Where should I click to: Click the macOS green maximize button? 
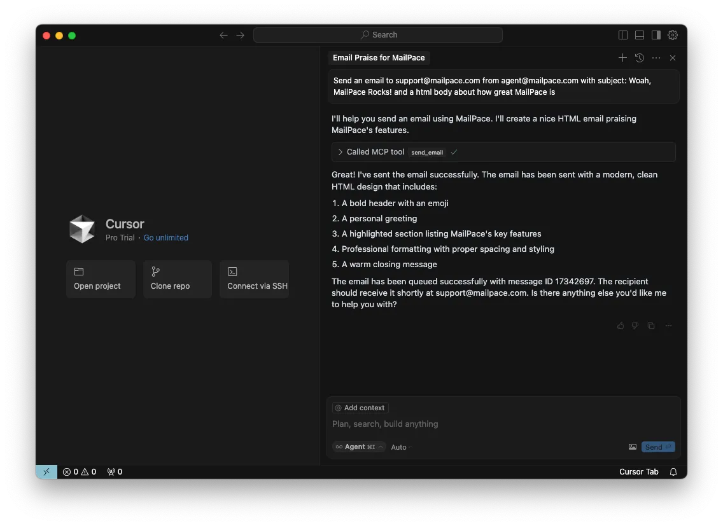(72, 36)
